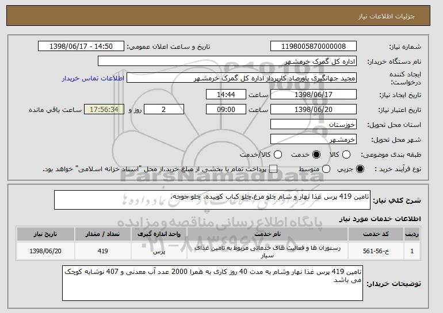Click the کد خدمت column header
Image resolution: width=443 pixels, height=313 pixels.
376,234
